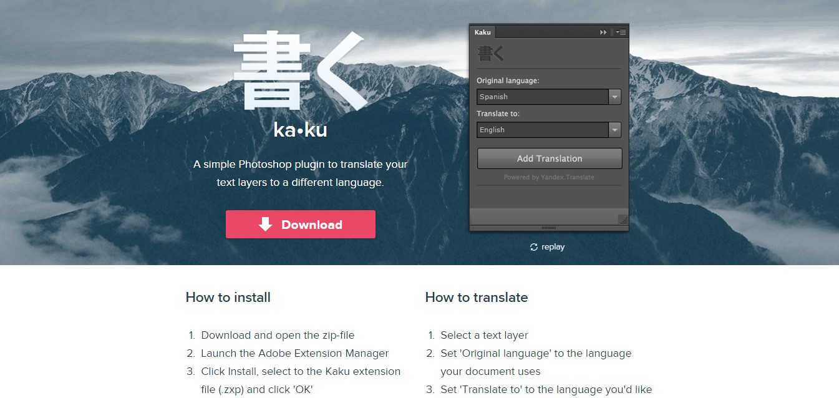The image size is (839, 398).
Task: Click the replay circular arrows icon
Action: pyautogui.click(x=533, y=247)
